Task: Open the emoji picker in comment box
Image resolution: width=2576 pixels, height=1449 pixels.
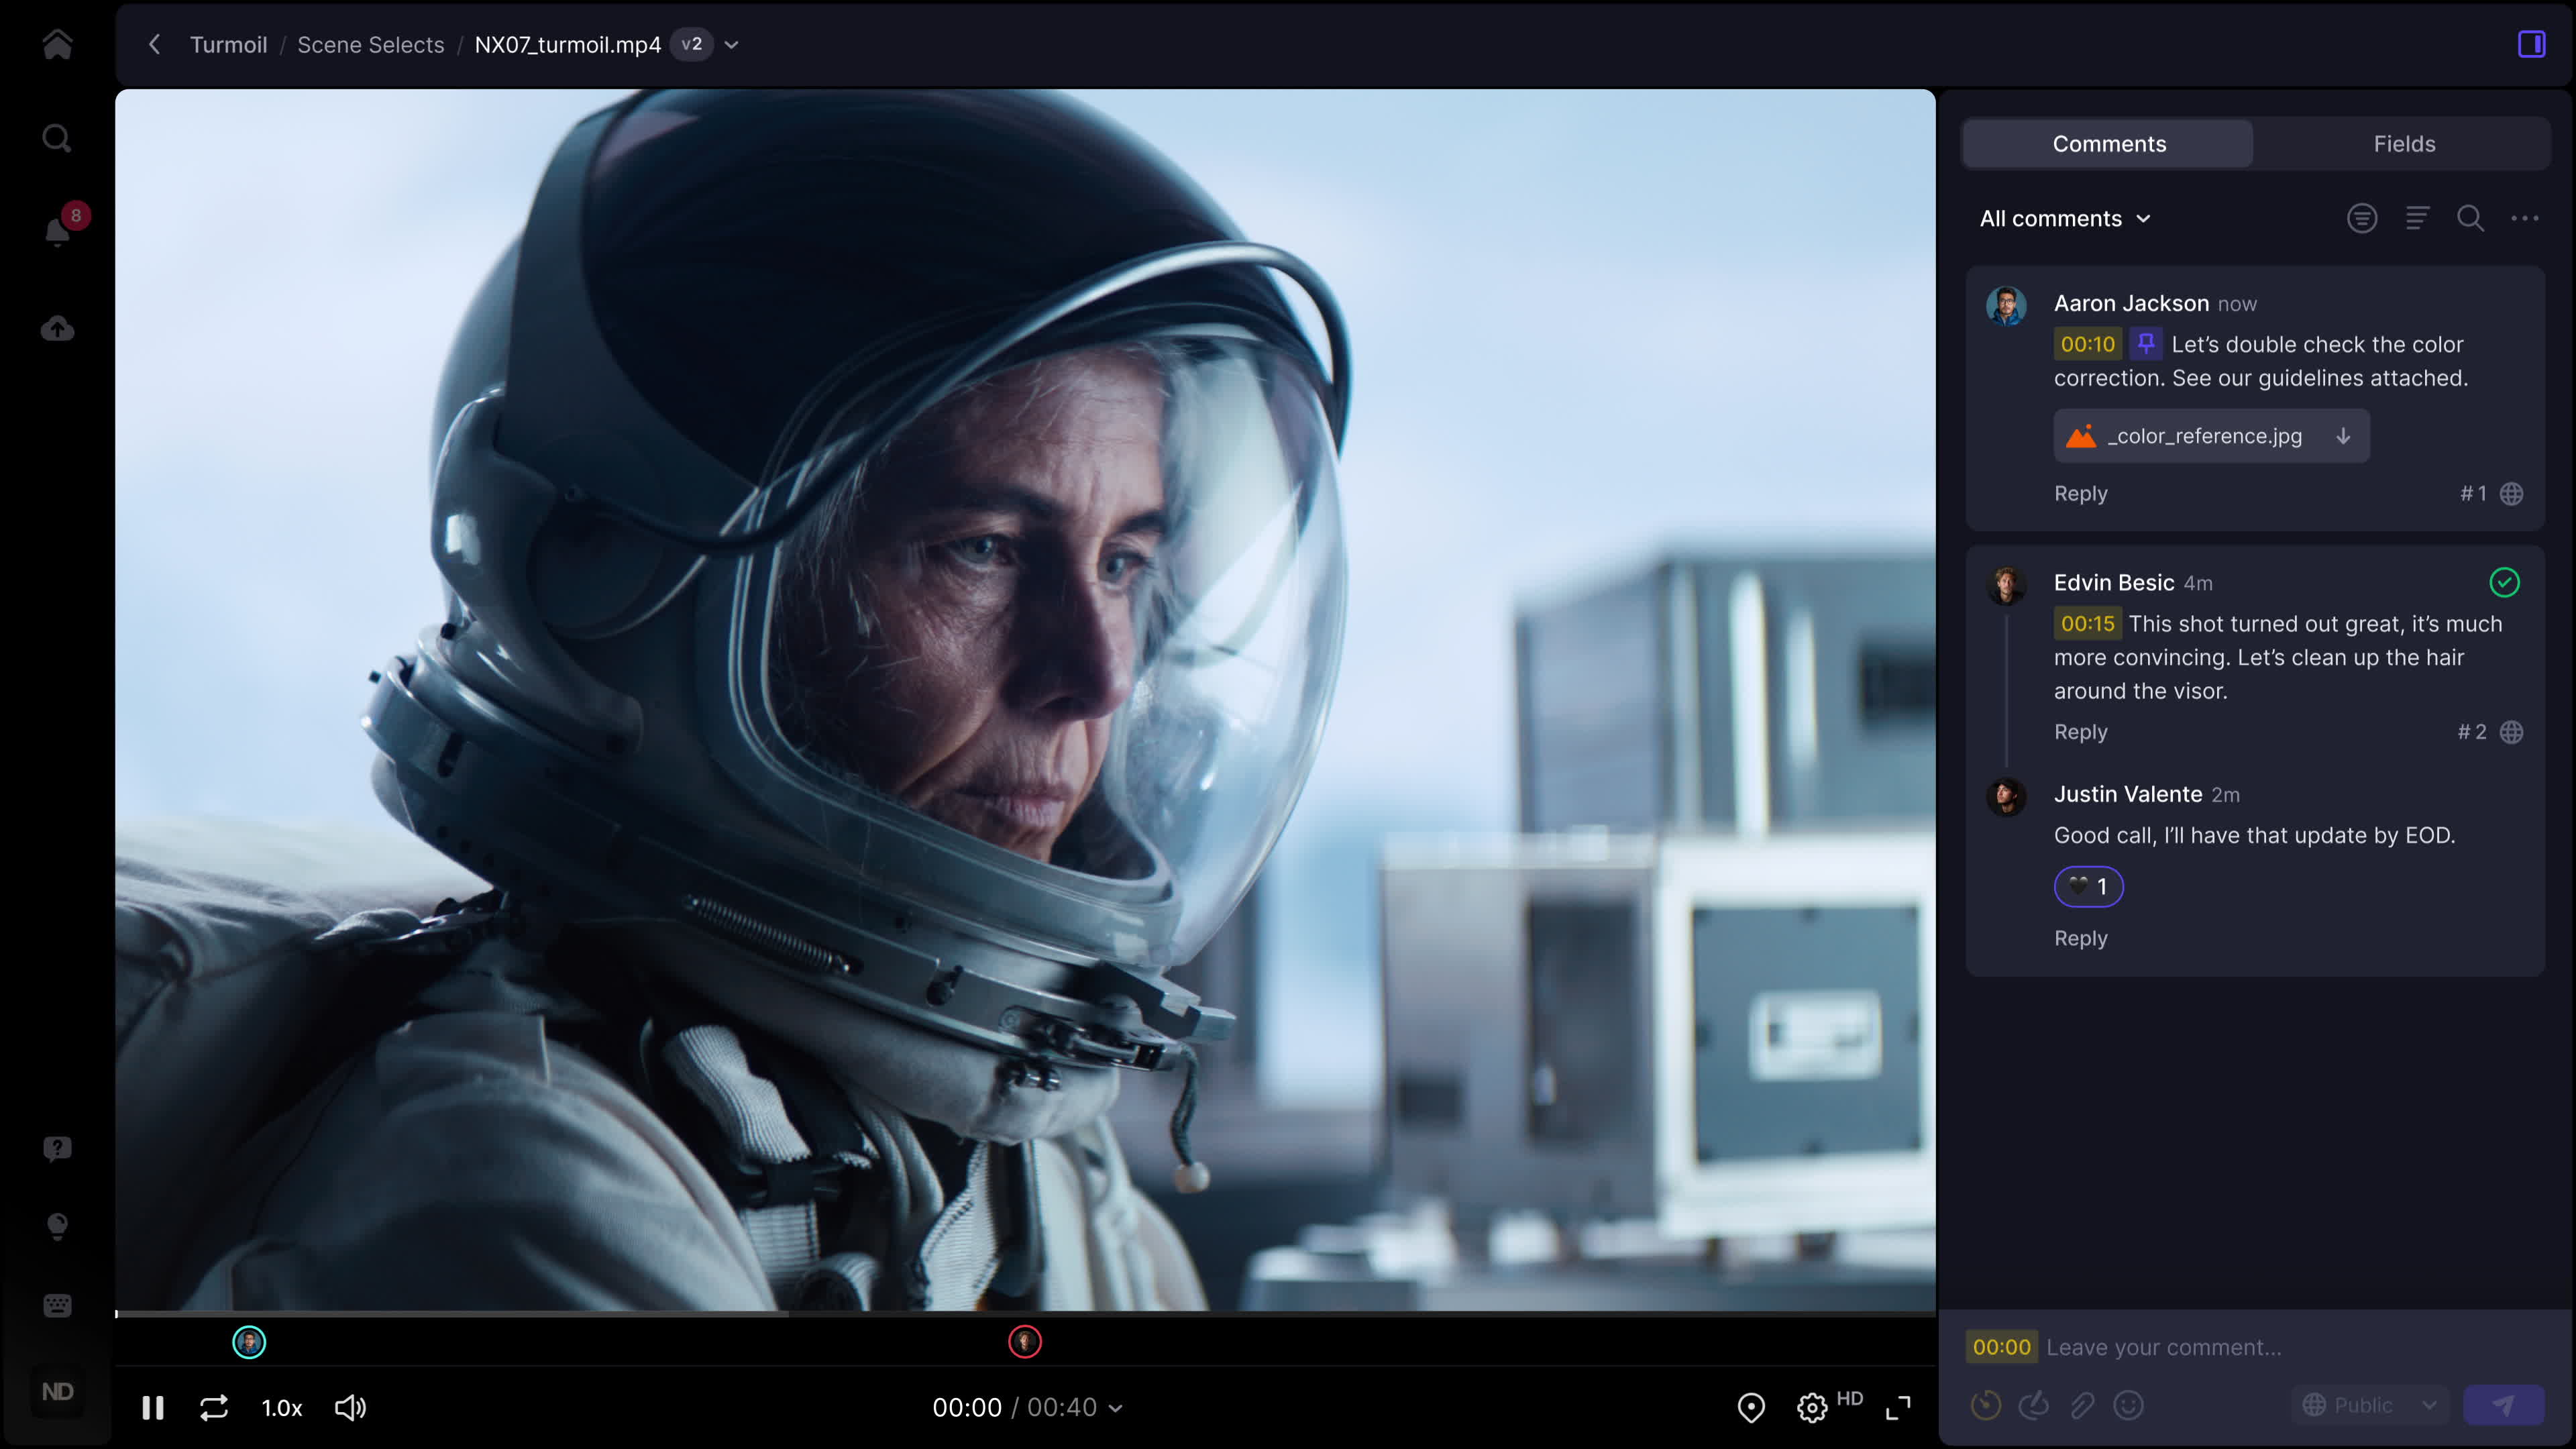Action: tap(2128, 1405)
